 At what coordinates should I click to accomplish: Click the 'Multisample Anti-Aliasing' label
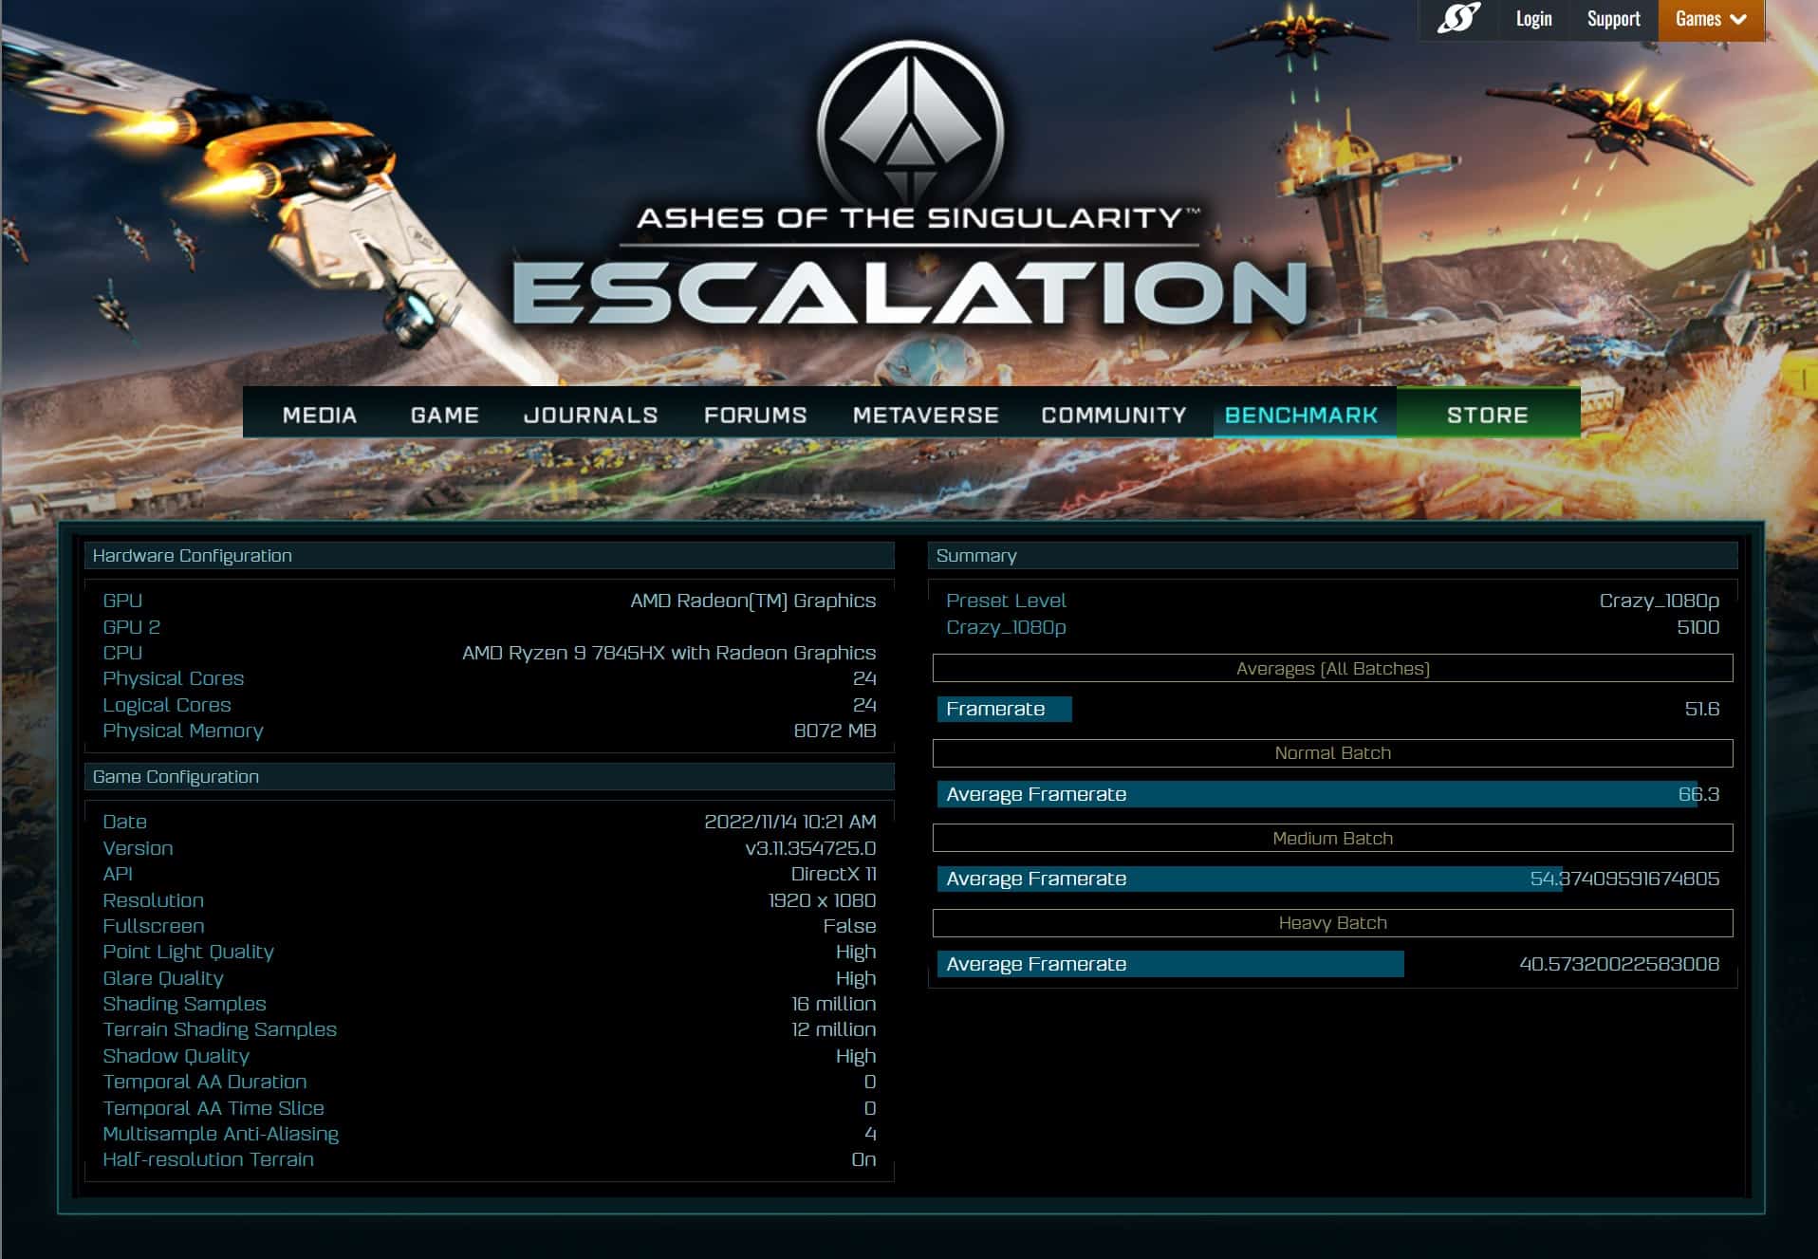(x=220, y=1134)
